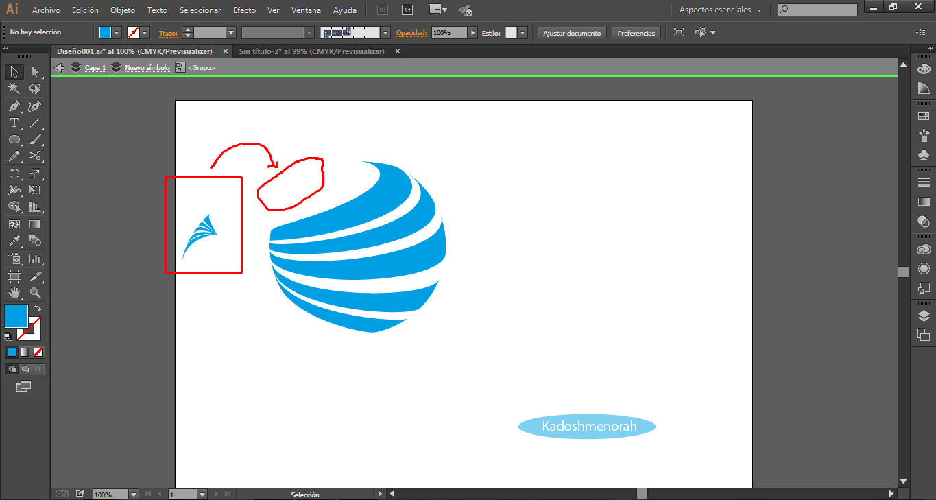936x500 pixels.
Task: Open stroke weight (Trazo) dropdown
Action: (231, 32)
